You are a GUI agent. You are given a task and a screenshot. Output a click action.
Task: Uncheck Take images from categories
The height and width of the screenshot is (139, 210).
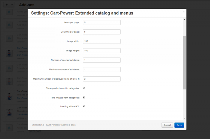click(x=84, y=97)
